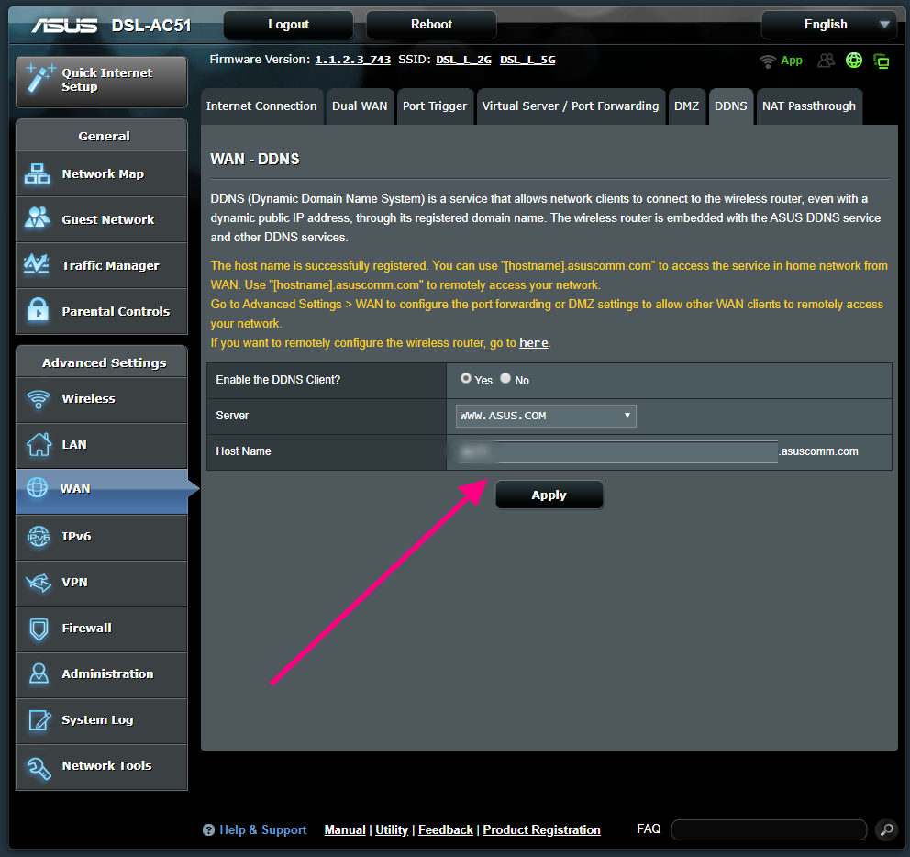Open Network Map via its icon
This screenshot has width=910, height=857.
point(38,173)
